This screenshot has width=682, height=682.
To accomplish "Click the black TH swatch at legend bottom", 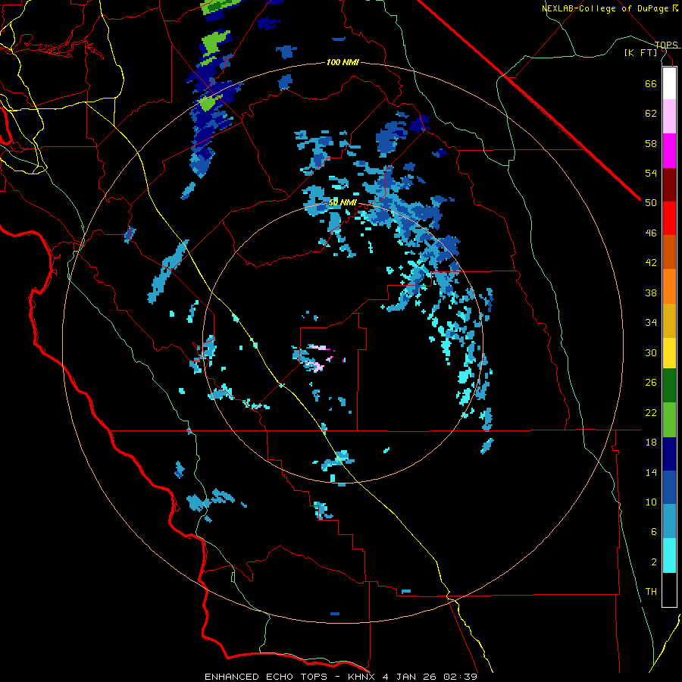I will tap(669, 590).
